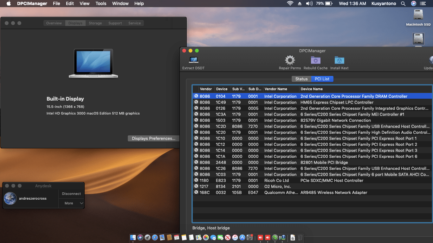The width and height of the screenshot is (433, 243).
Task: Select the PCI Express Root Port 1 row
Action: [312, 138]
